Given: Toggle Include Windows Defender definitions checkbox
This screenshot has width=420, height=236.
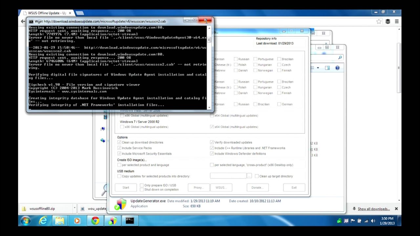Looking at the screenshot, I should (x=212, y=153).
